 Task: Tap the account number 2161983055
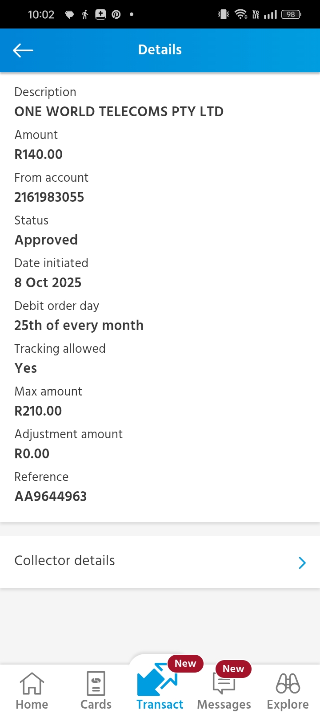49,197
